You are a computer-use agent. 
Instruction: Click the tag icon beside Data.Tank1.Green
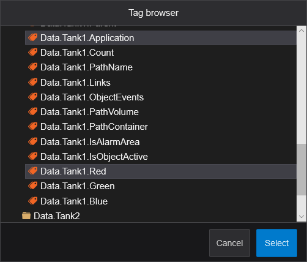pyautogui.click(x=33, y=185)
